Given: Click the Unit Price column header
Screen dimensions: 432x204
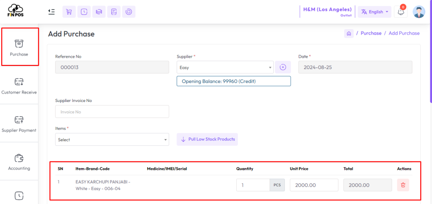Looking at the screenshot, I should [x=299, y=169].
